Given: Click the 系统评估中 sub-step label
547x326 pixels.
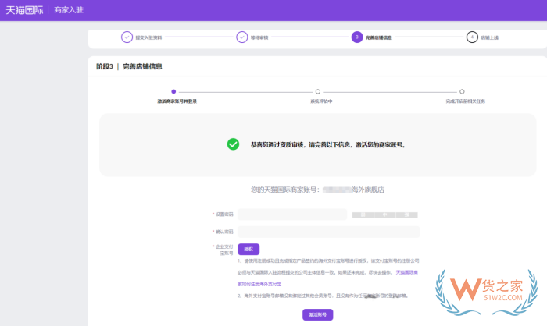Looking at the screenshot, I should [321, 101].
